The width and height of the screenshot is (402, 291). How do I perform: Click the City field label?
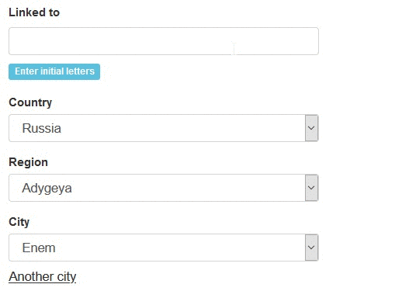click(19, 222)
